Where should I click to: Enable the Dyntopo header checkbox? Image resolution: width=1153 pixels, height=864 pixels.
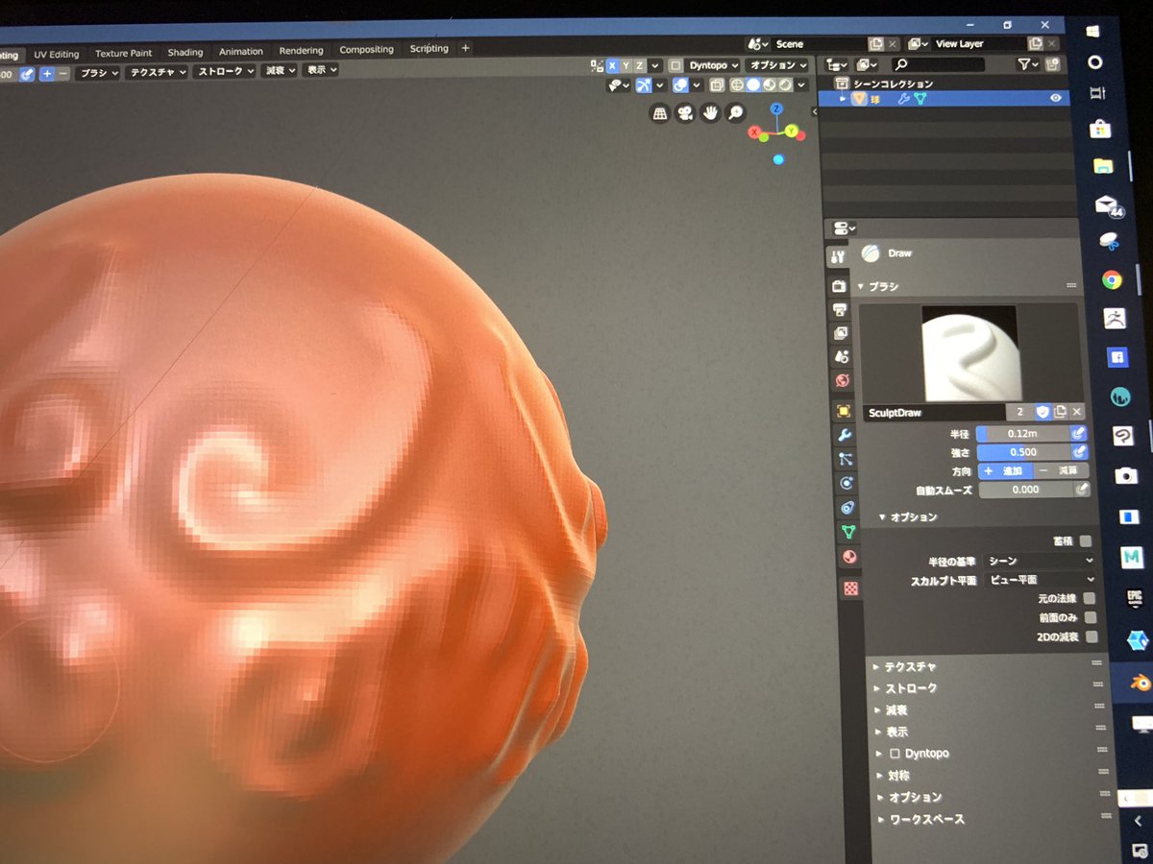click(675, 65)
